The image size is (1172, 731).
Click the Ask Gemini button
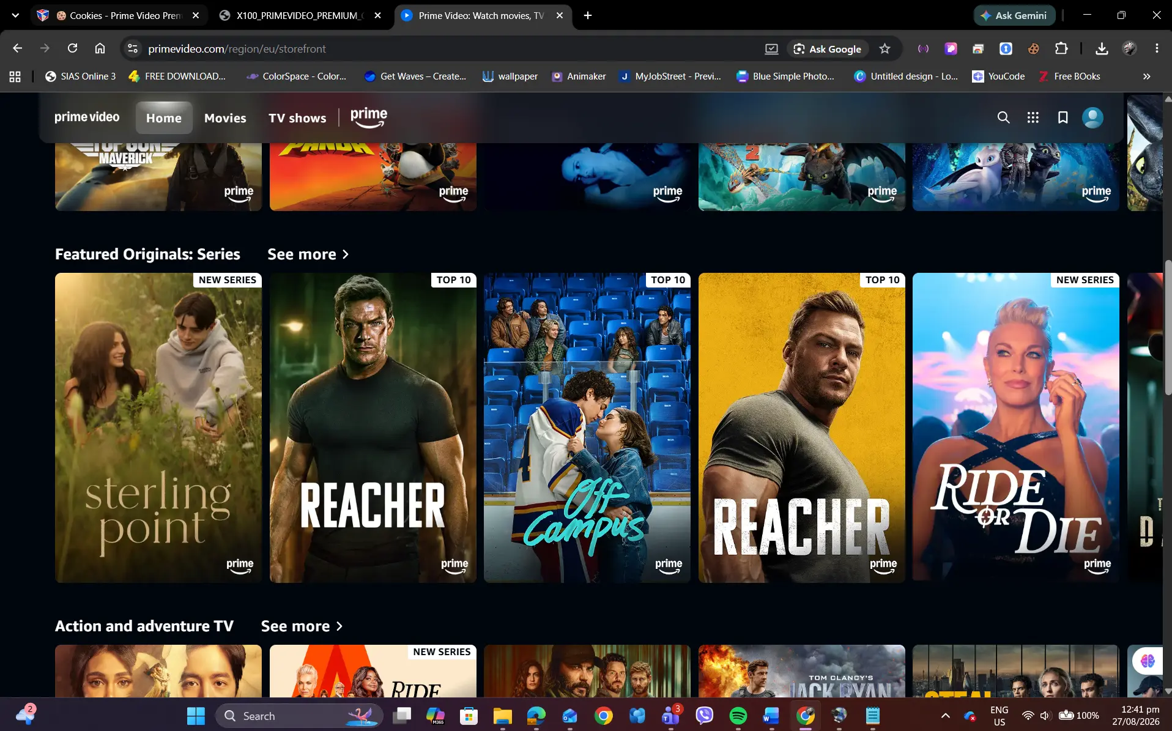(x=1014, y=15)
